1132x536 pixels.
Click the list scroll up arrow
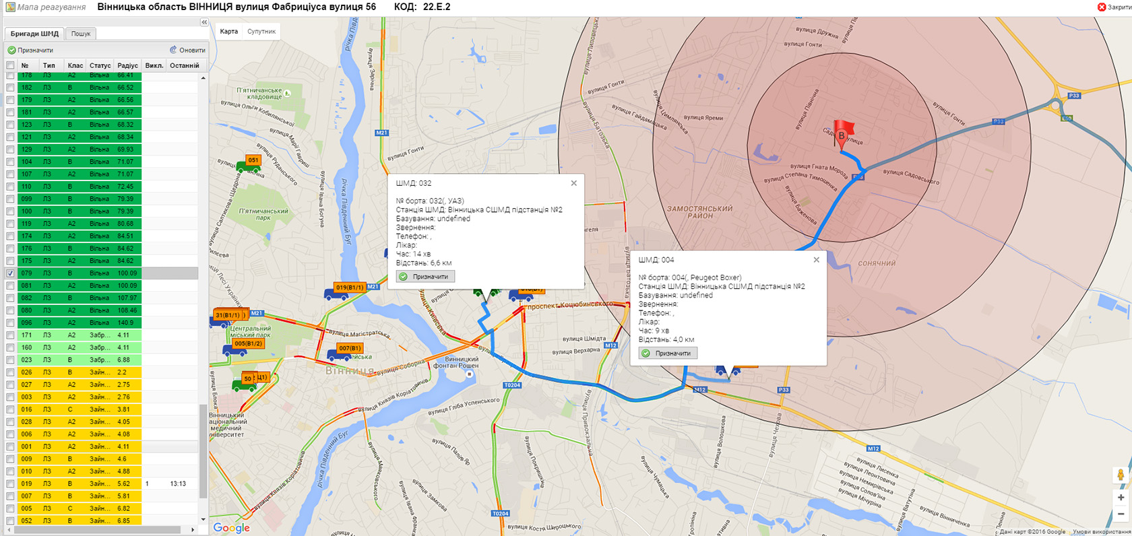click(x=203, y=78)
